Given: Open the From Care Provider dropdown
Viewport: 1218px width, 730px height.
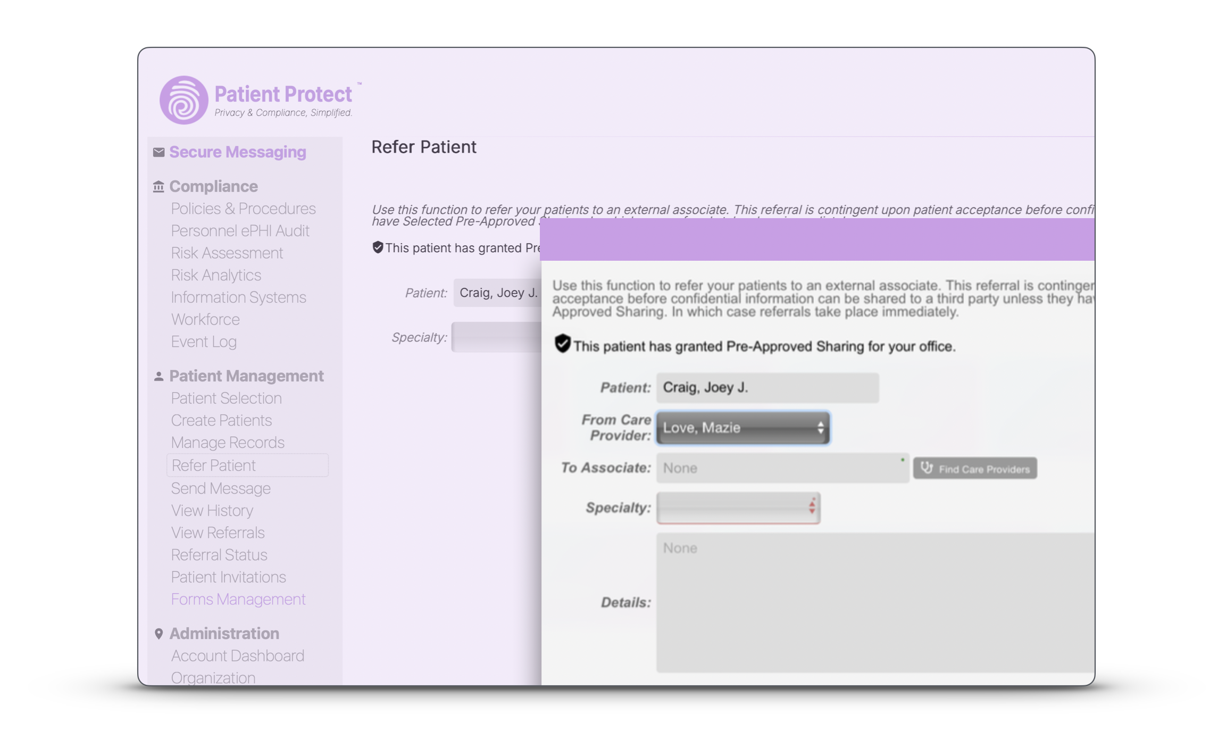Looking at the screenshot, I should (x=743, y=428).
